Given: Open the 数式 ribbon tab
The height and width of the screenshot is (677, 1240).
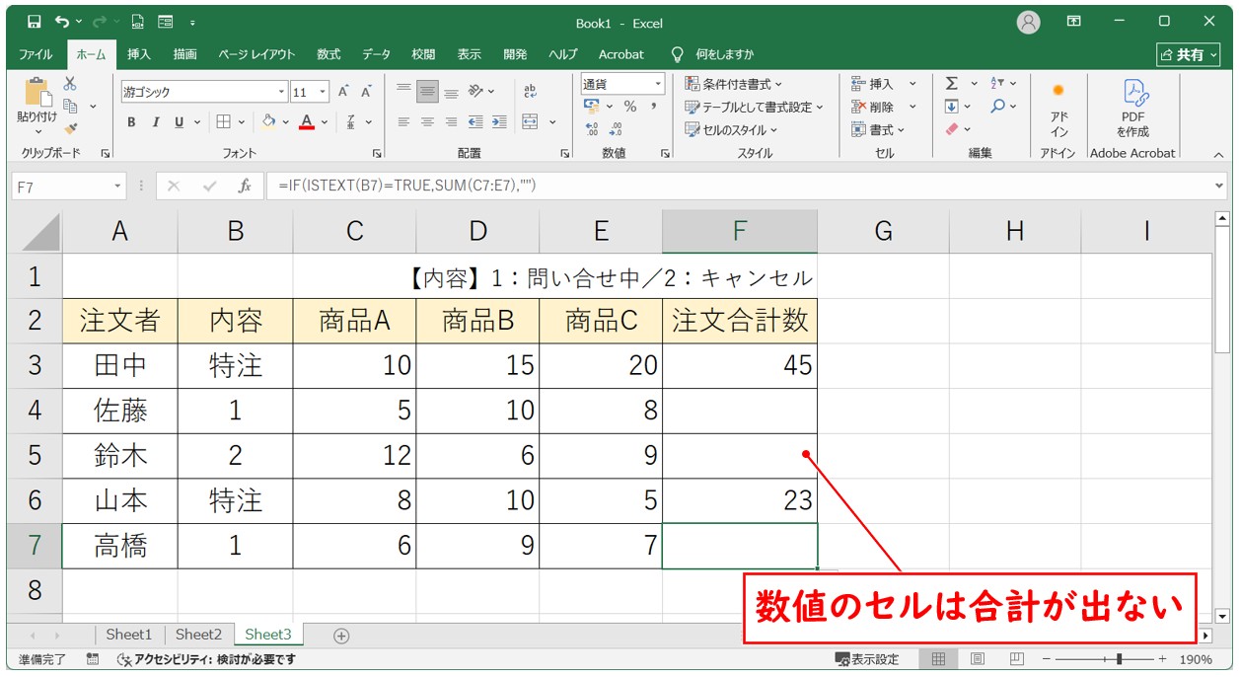Looking at the screenshot, I should click(x=328, y=54).
